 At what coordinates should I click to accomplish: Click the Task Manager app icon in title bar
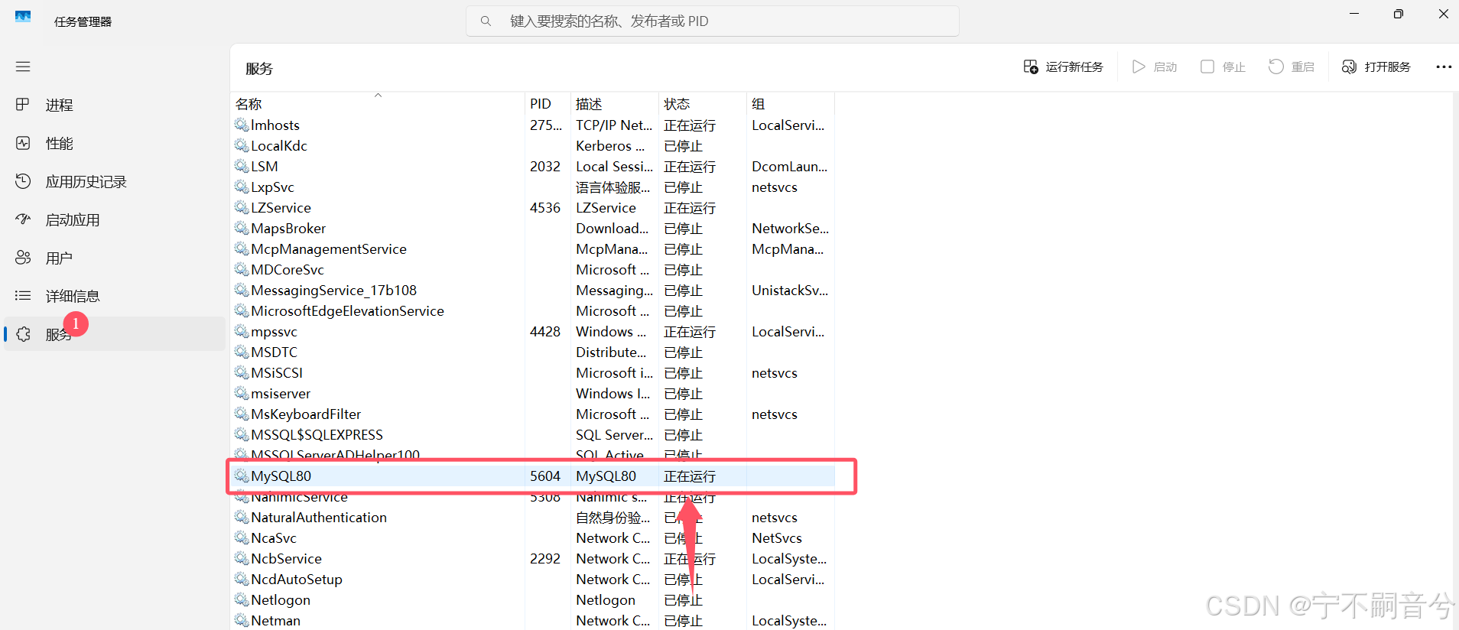click(23, 16)
